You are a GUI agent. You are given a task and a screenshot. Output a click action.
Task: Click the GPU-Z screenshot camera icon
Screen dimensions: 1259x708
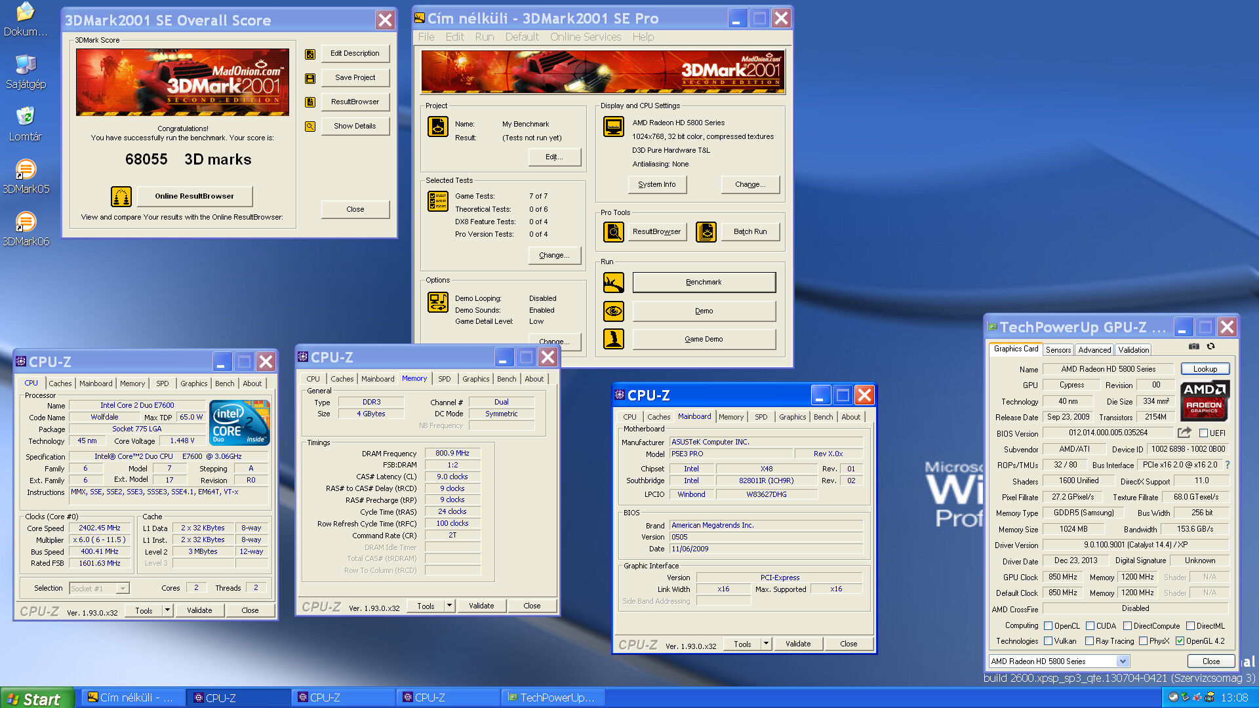(1194, 346)
